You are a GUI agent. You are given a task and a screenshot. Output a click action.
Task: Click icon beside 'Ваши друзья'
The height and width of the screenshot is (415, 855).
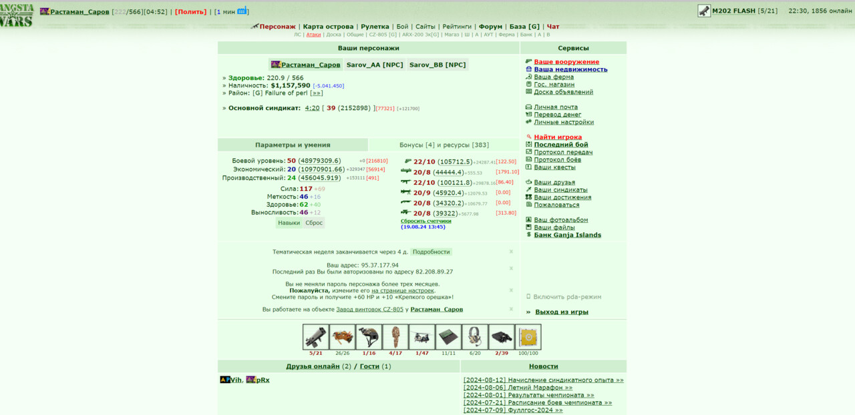(x=529, y=182)
